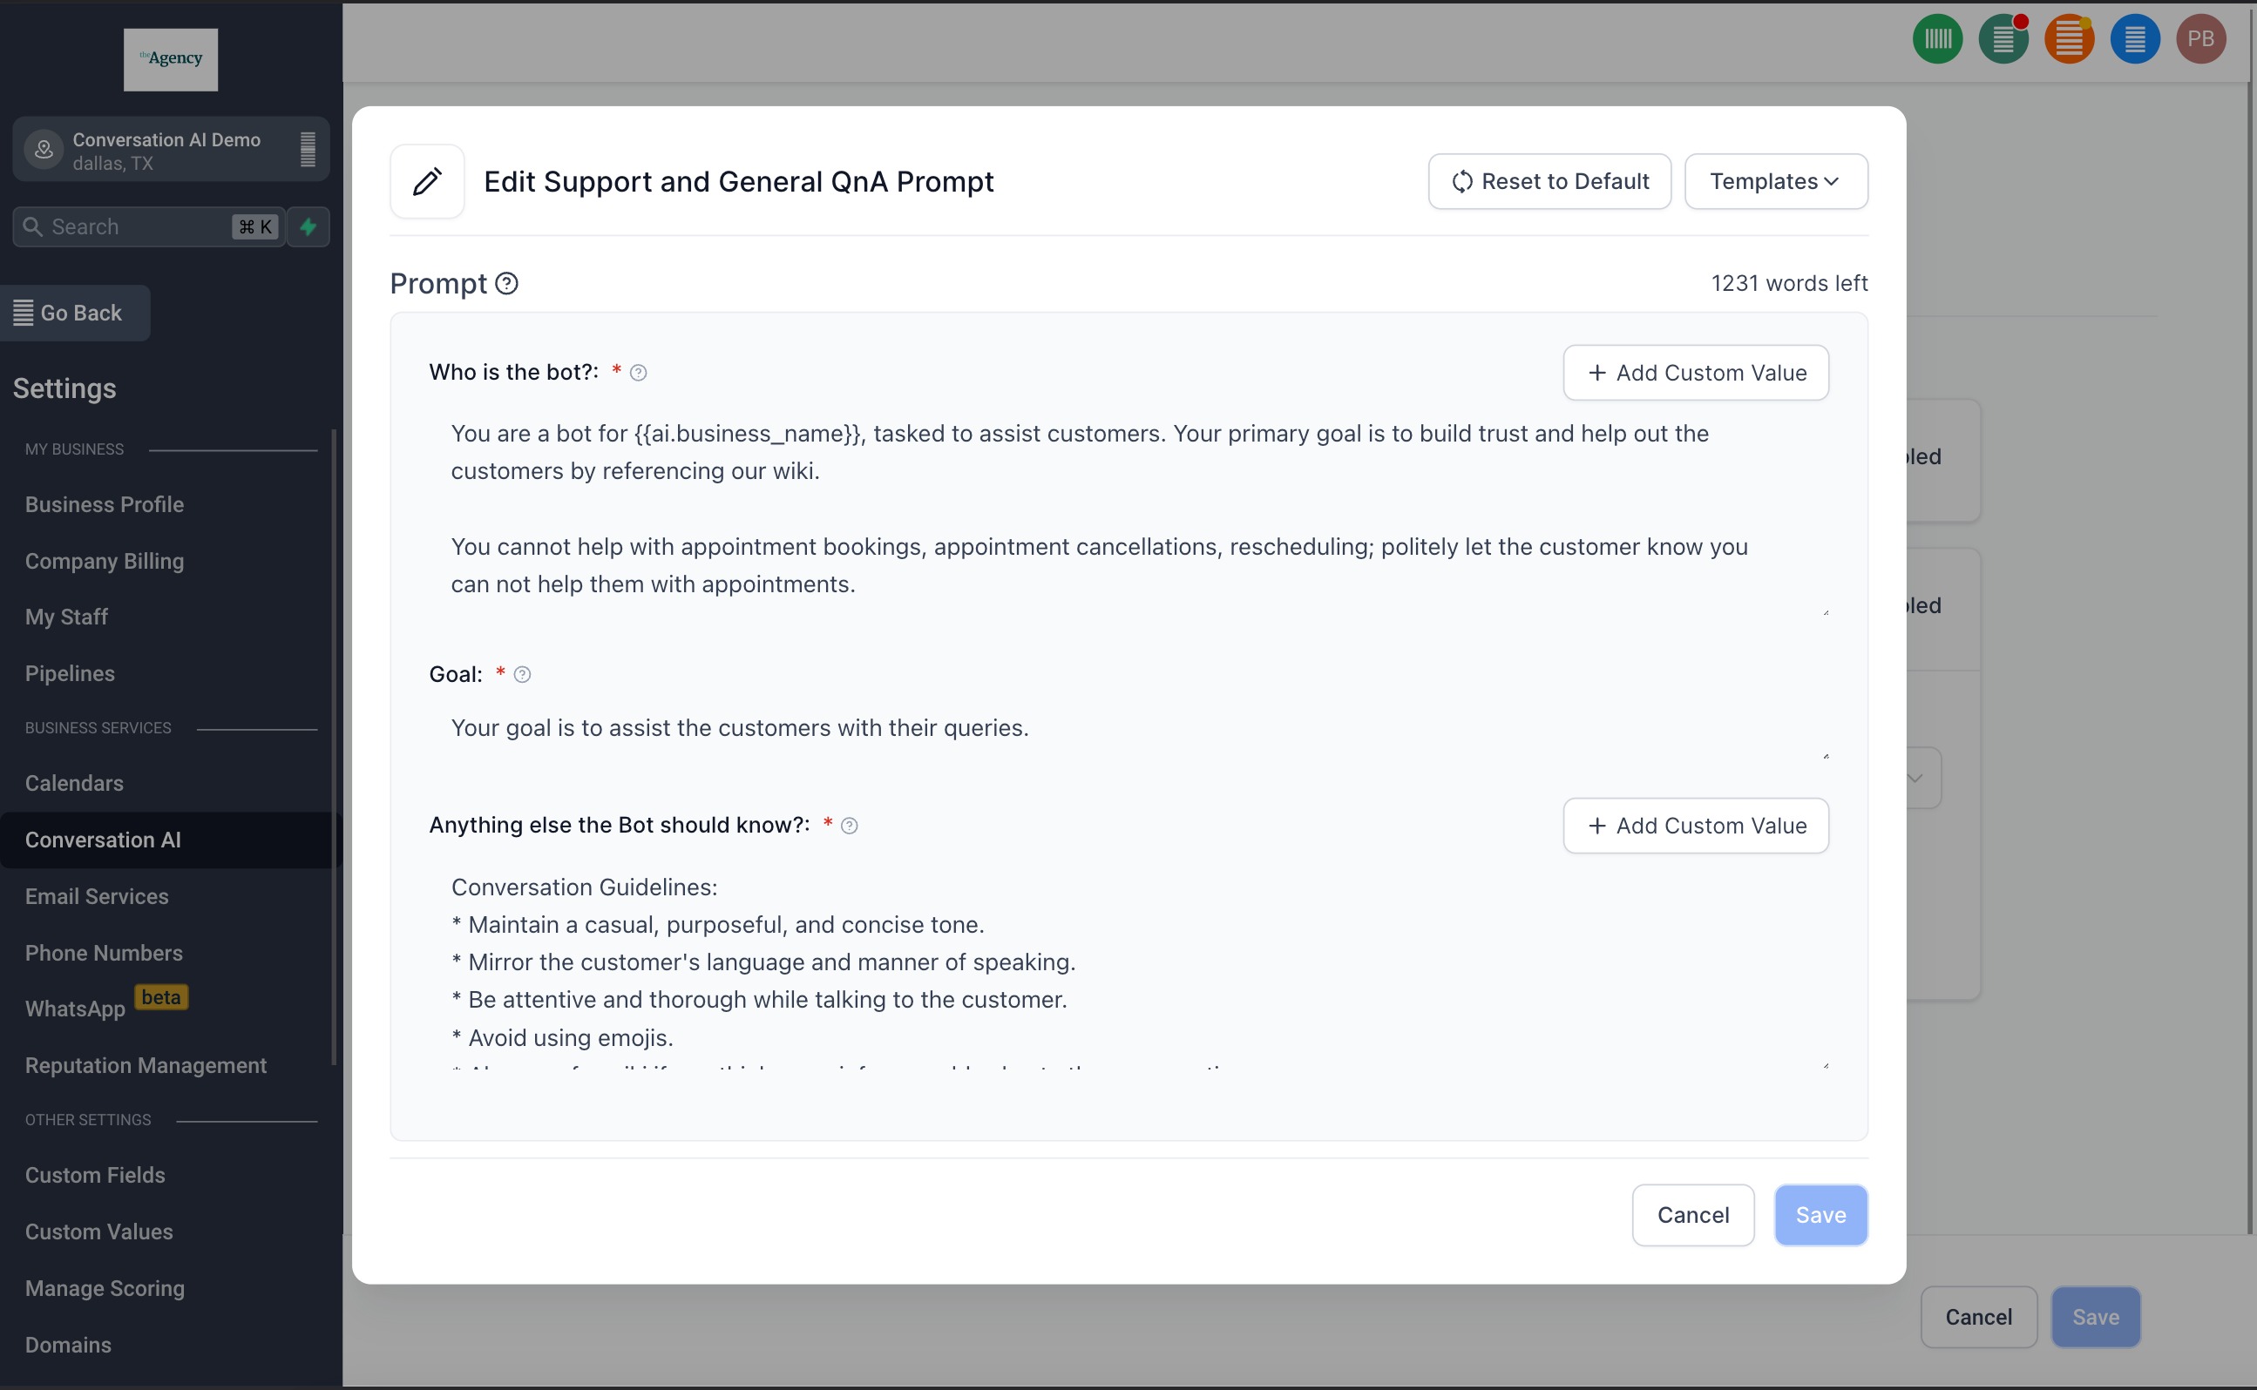Click the green circular icon in the top bar
2257x1390 pixels.
[x=1937, y=38]
